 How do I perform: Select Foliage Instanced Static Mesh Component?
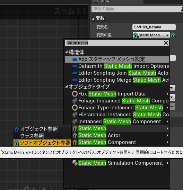click(117, 101)
